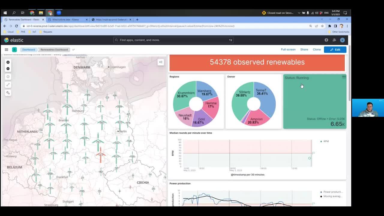The image size is (384, 216).
Task: Open the map tools wrench icon
Action: 8,93
